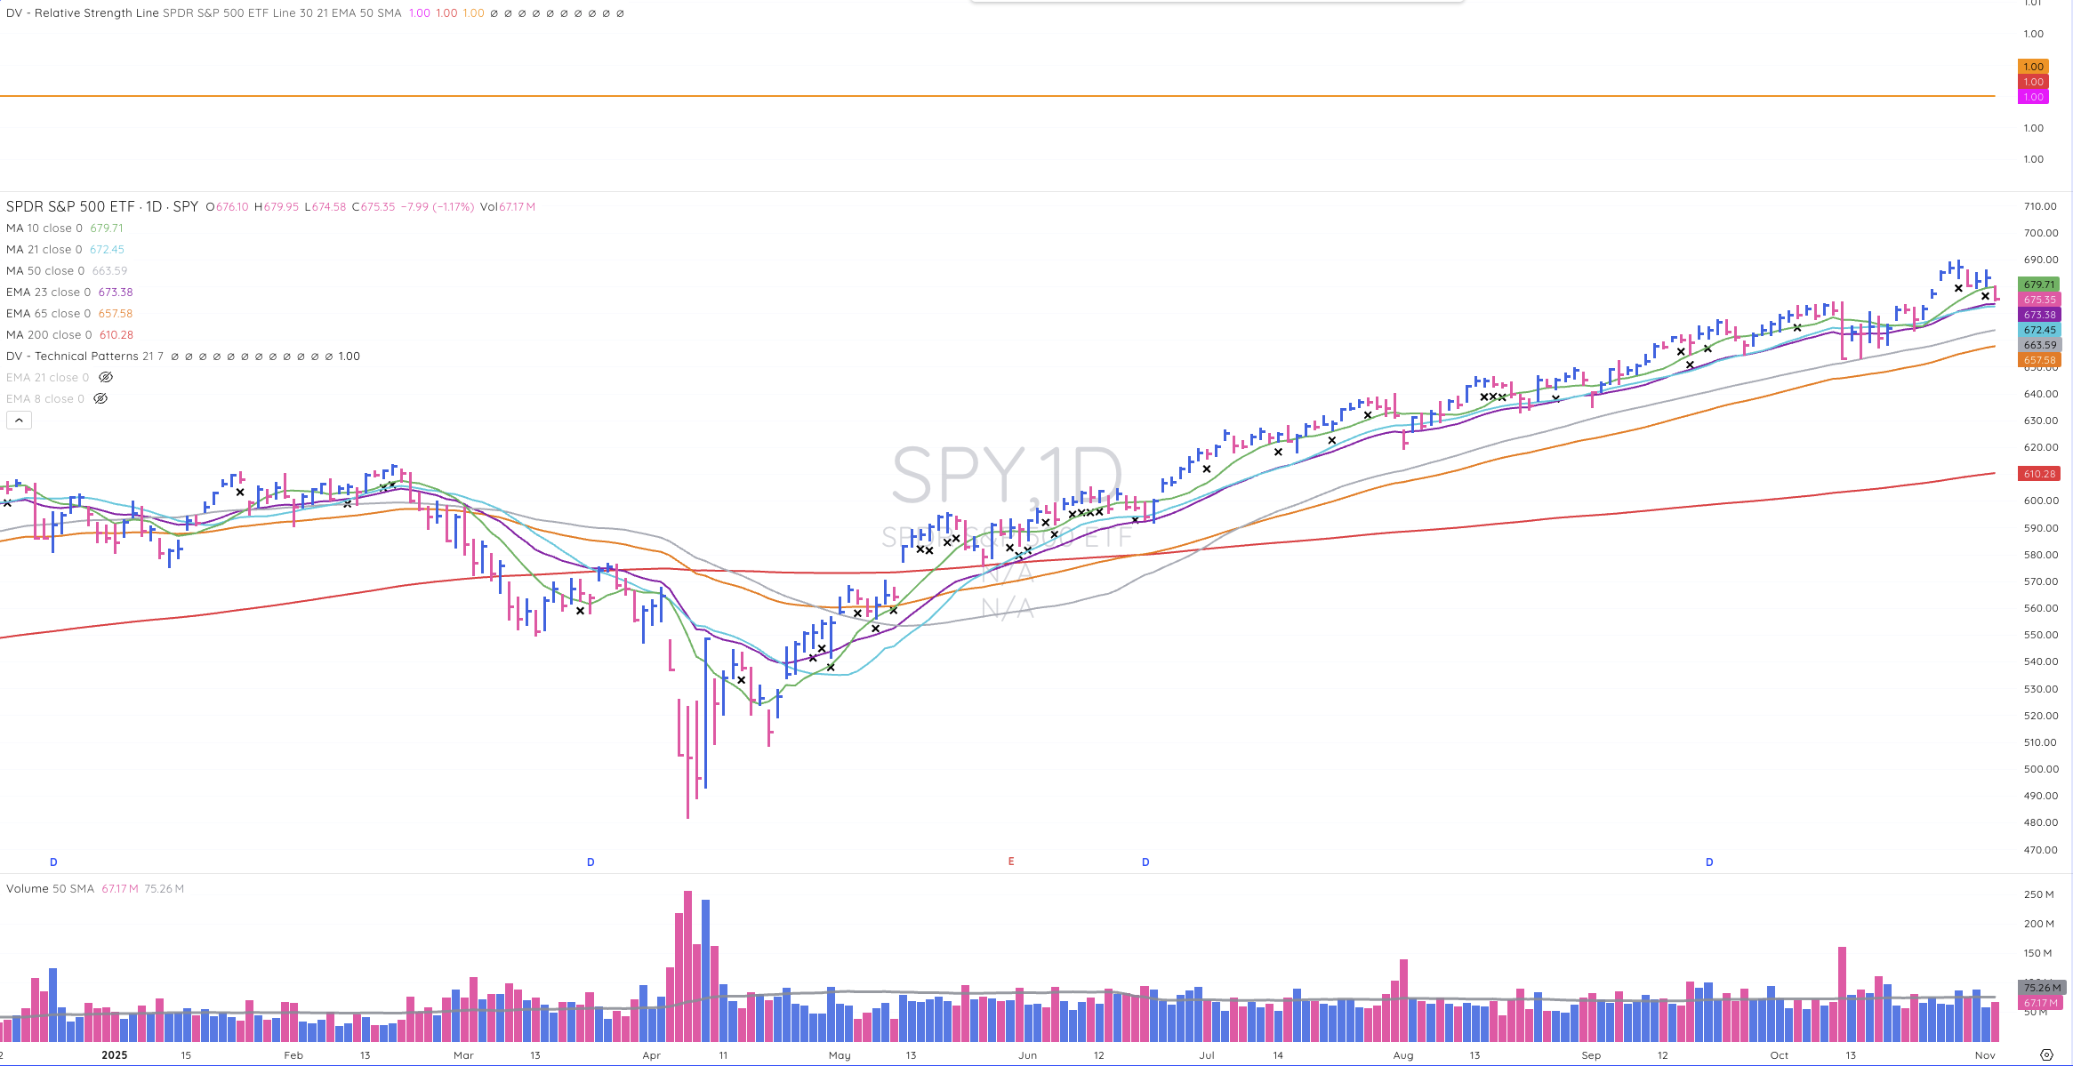
Task: Reveal EMA 8 line using its eye toggle
Action: click(x=100, y=398)
